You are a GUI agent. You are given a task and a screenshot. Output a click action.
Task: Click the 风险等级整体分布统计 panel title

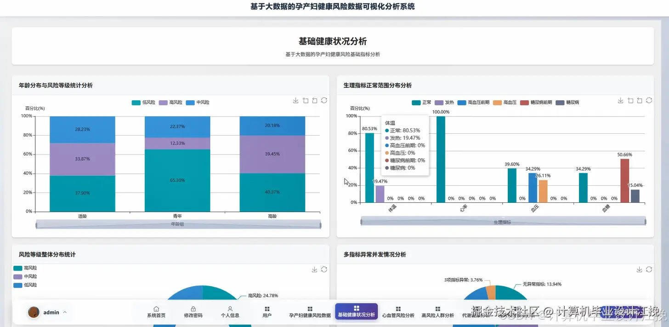pyautogui.click(x=47, y=254)
